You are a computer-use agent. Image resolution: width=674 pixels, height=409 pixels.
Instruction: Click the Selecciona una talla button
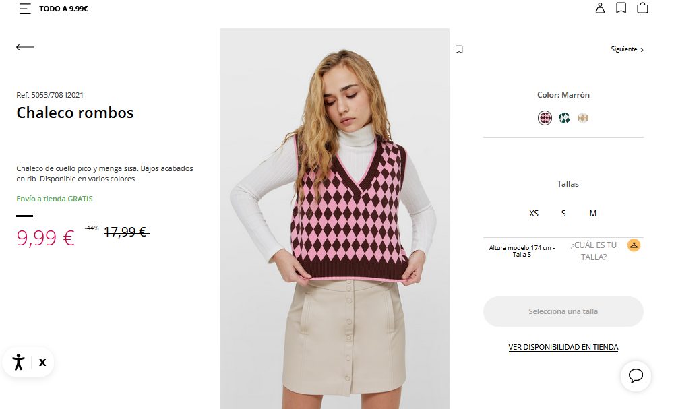pyautogui.click(x=563, y=311)
